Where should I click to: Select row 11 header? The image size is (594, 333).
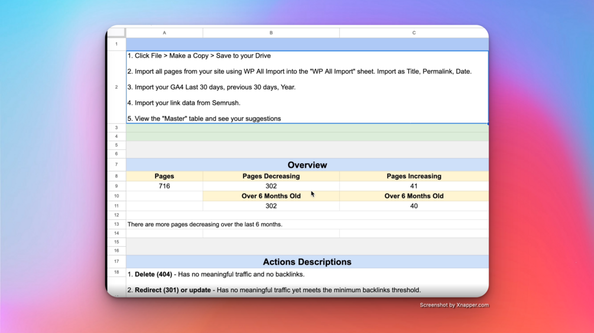(x=116, y=206)
